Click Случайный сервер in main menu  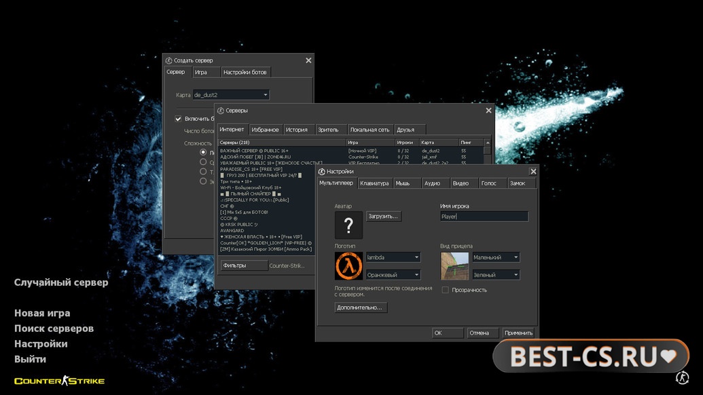point(61,282)
